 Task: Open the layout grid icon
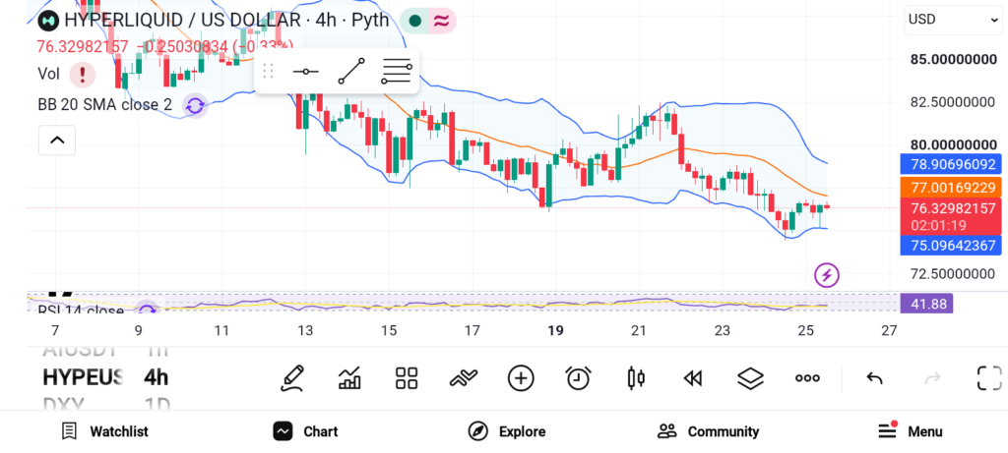[407, 378]
